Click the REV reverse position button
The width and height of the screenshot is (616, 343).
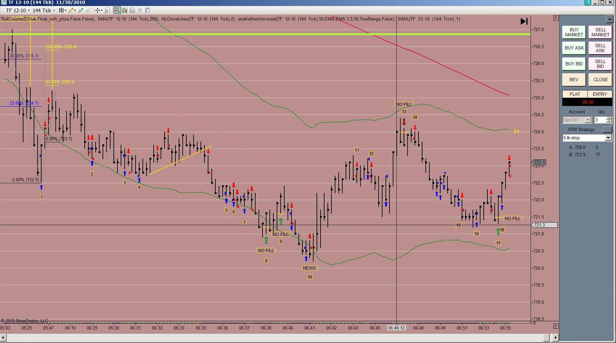tap(574, 80)
